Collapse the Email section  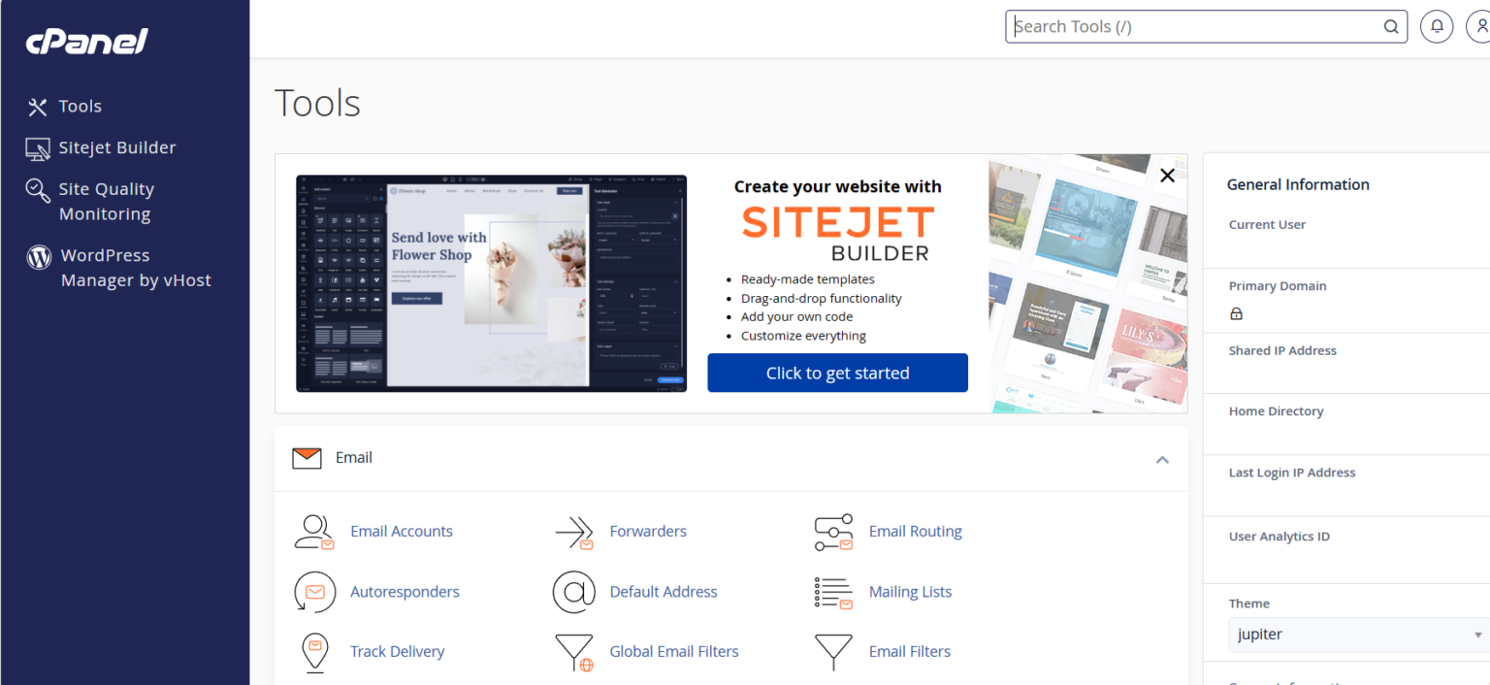pos(1162,460)
